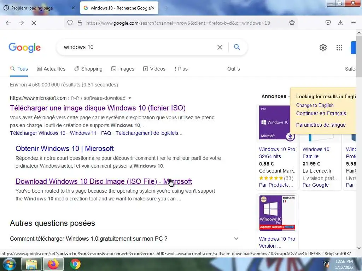Open Paramètres de langue
The width and height of the screenshot is (362, 271).
(x=321, y=125)
